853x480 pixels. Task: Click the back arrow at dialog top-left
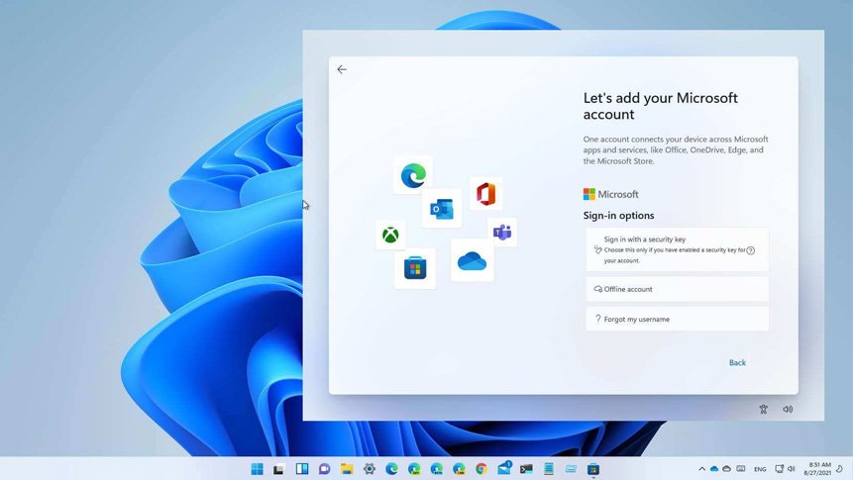[342, 70]
